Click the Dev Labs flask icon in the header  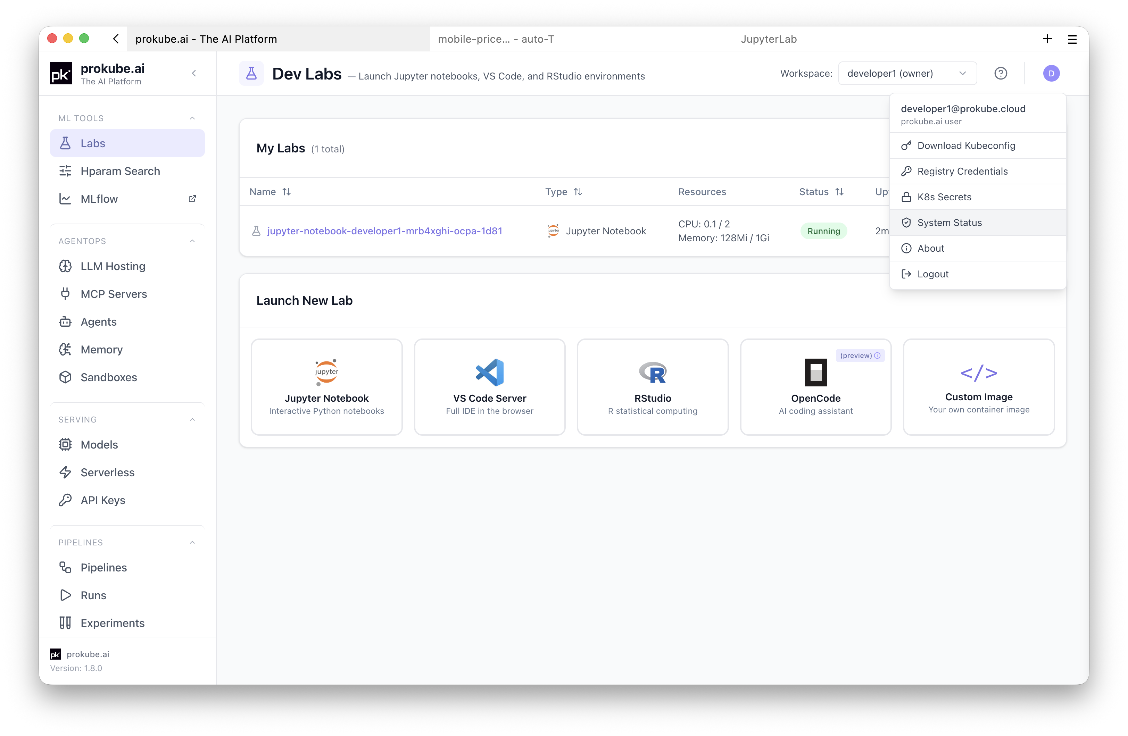point(251,74)
